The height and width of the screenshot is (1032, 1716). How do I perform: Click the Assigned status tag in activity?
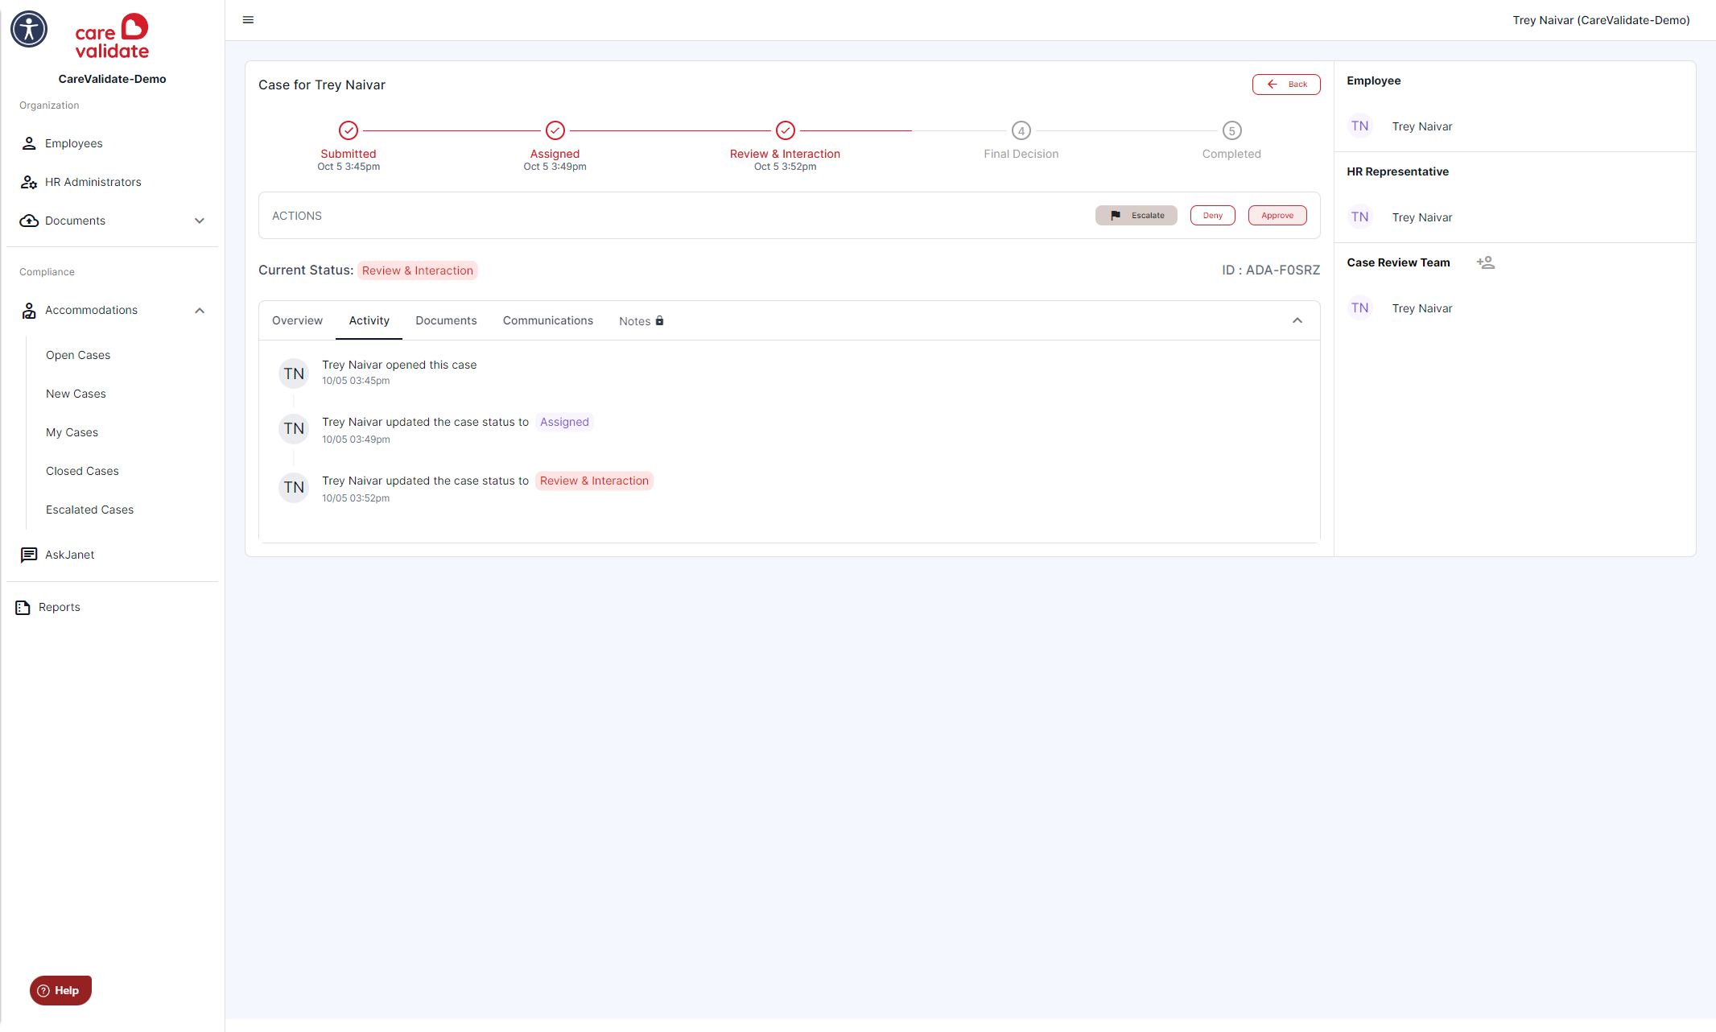coord(564,422)
